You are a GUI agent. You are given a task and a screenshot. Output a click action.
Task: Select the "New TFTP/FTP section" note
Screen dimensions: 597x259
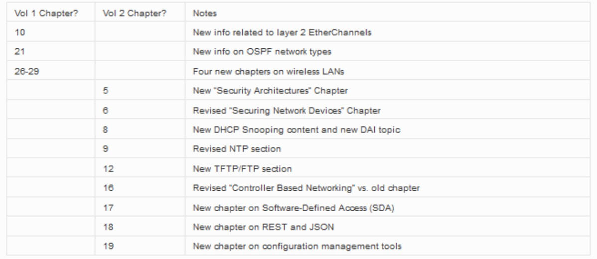[242, 169]
